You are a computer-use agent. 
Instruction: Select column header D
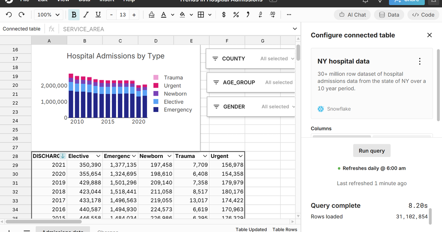point(156,41)
